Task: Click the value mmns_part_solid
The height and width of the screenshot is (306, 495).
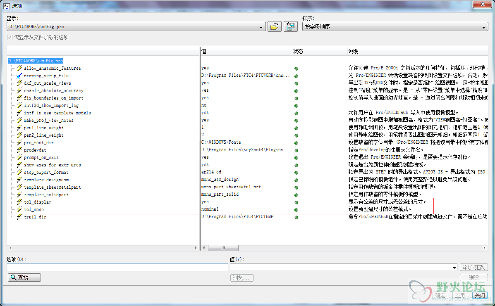Action: (x=220, y=195)
